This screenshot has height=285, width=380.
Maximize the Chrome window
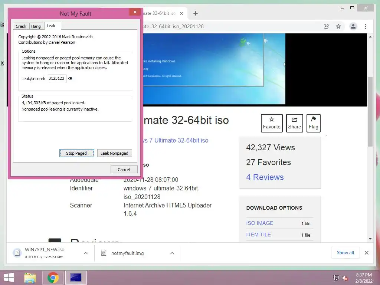tap(352, 8)
